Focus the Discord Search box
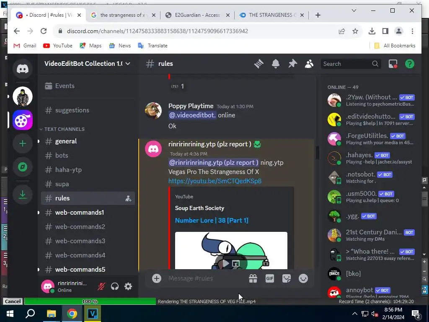429x322 pixels. (351, 64)
